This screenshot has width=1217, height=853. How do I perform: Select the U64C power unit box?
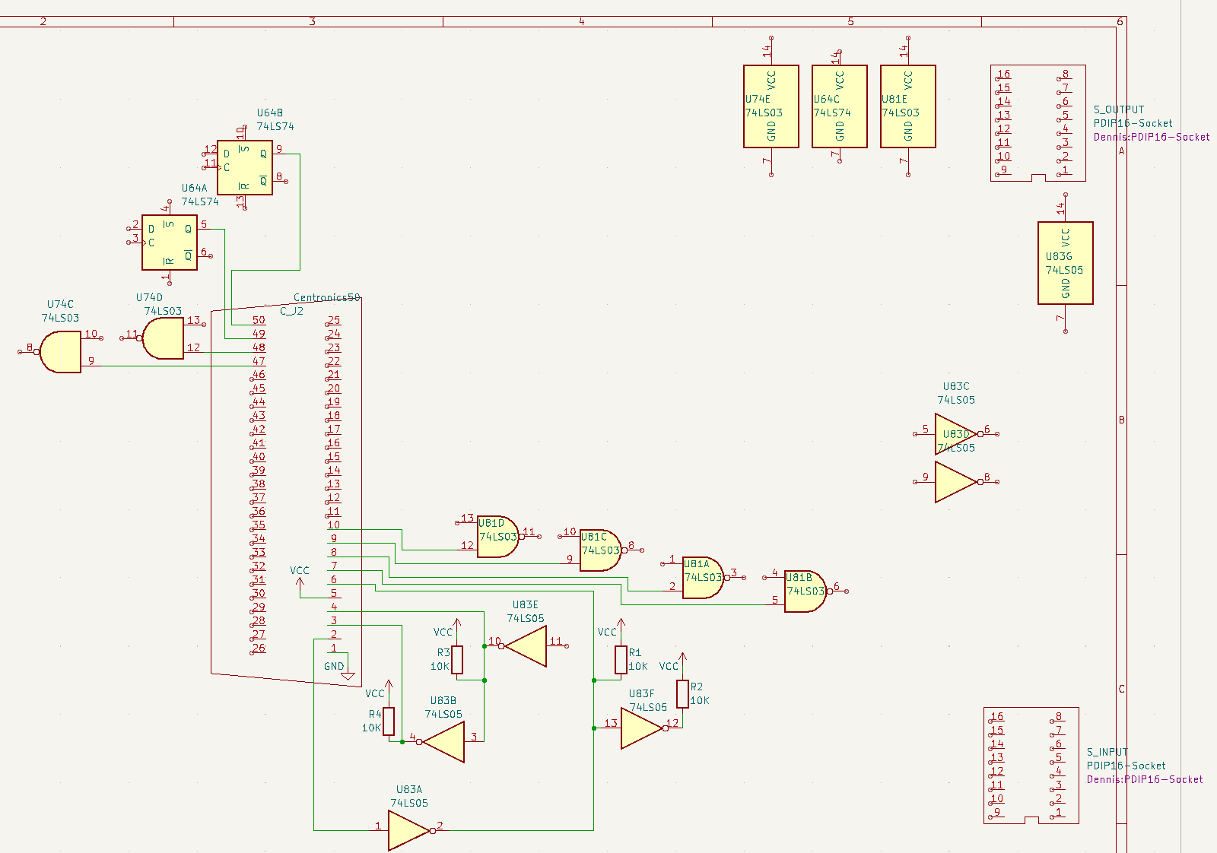[x=840, y=106]
